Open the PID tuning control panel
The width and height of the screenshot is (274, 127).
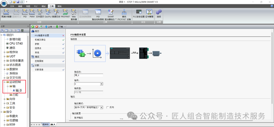[98, 14]
